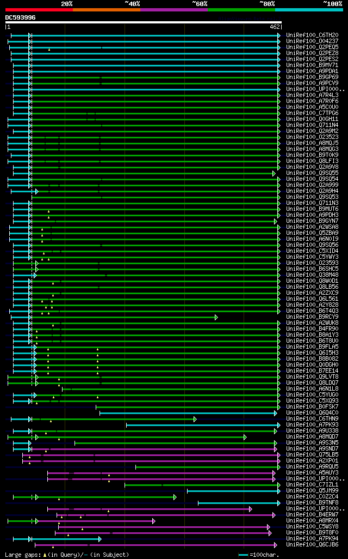The width and height of the screenshot is (348, 559).
Task: Select hit label UniRef100_B9GP69
Action: [x=313, y=77]
